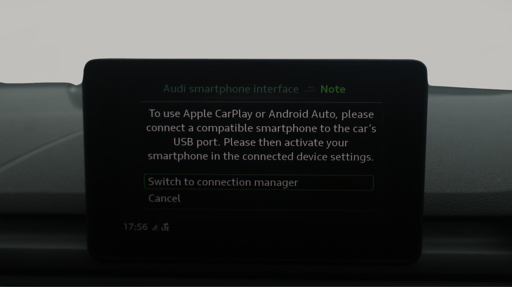Tap the word 'smartphone' in the last message line
Image resolution: width=512 pixels, height=287 pixels.
pyautogui.click(x=177, y=157)
